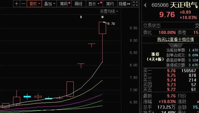Click the 封单占成交 8.69% row
This screenshot has width=199, height=113.
pyautogui.click(x=182, y=55)
